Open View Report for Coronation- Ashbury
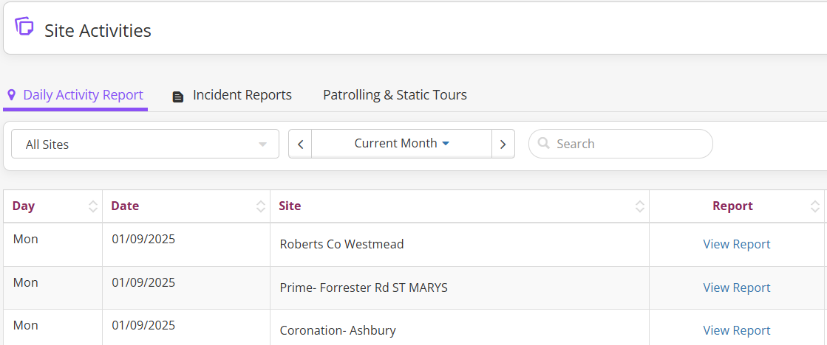 [x=736, y=330]
